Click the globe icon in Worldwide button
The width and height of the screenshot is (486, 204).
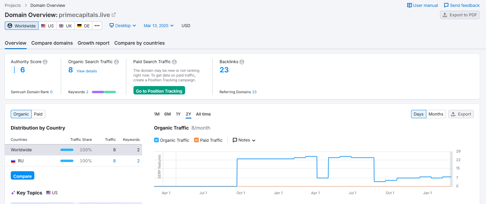pos(10,26)
